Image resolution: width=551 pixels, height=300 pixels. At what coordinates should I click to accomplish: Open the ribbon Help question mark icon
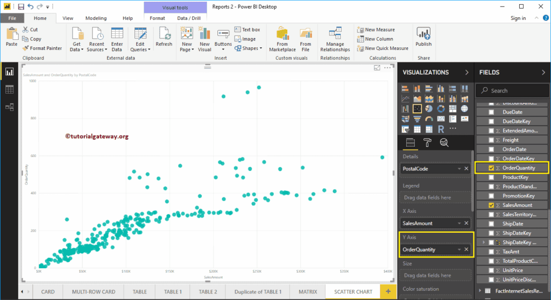(x=546, y=18)
